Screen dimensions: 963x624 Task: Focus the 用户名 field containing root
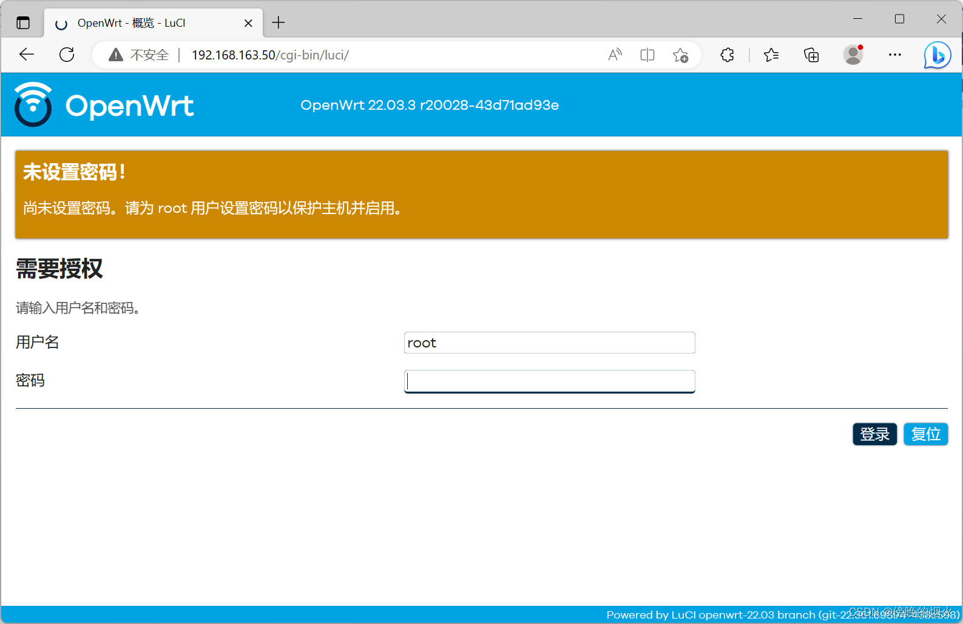pos(549,343)
